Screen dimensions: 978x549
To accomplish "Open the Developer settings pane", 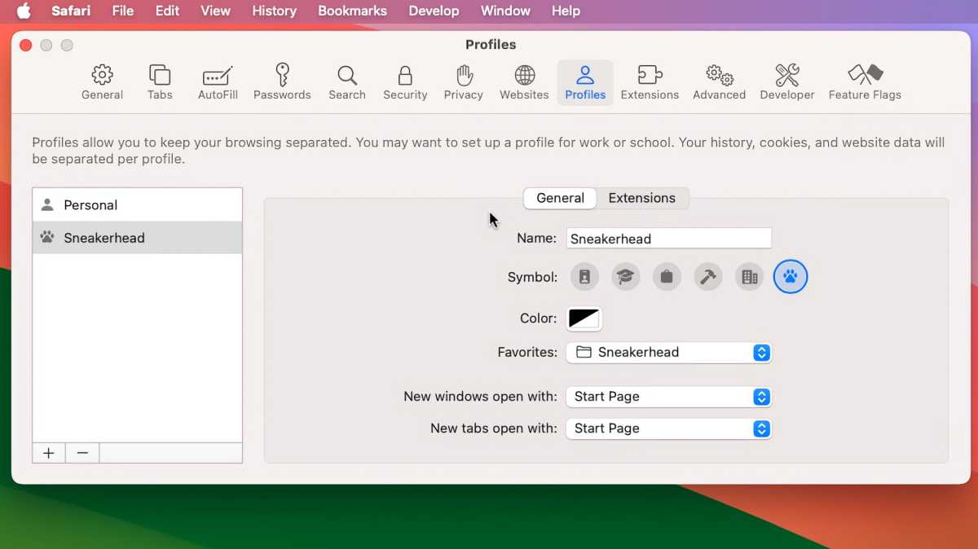I will (787, 82).
